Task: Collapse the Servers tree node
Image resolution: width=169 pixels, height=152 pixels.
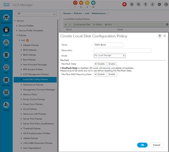Action: point(15,21)
